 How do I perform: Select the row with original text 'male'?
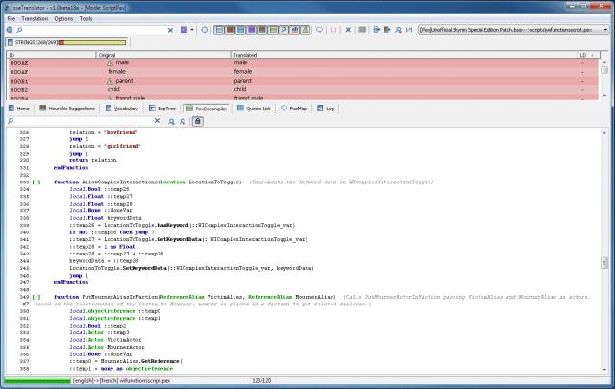(x=304, y=62)
